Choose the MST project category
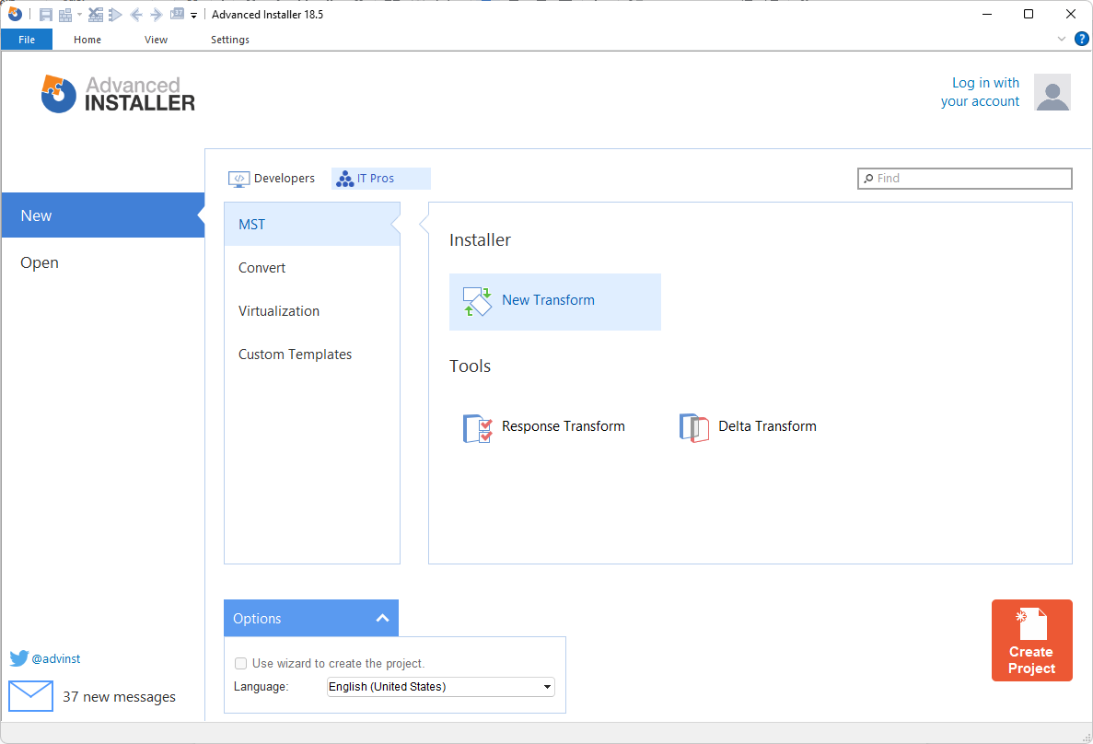 tap(312, 225)
